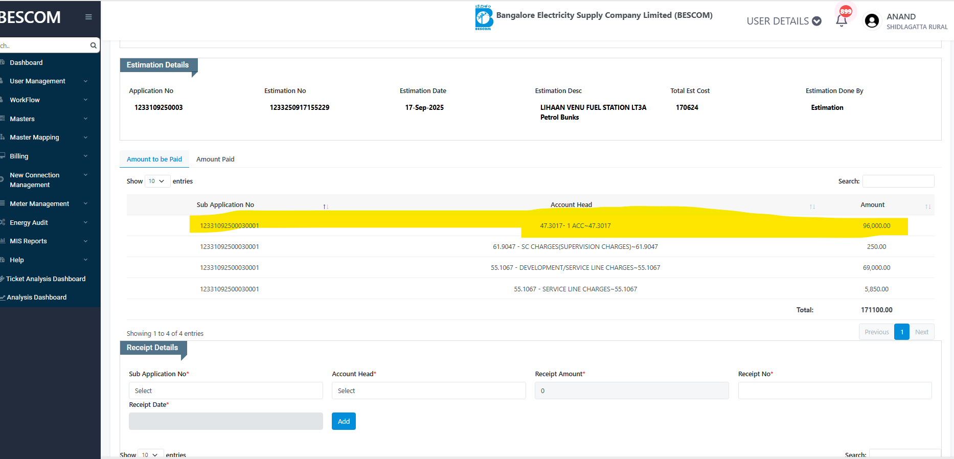Click the notification bell icon
Screen dimensions: 954x459
[x=842, y=20]
